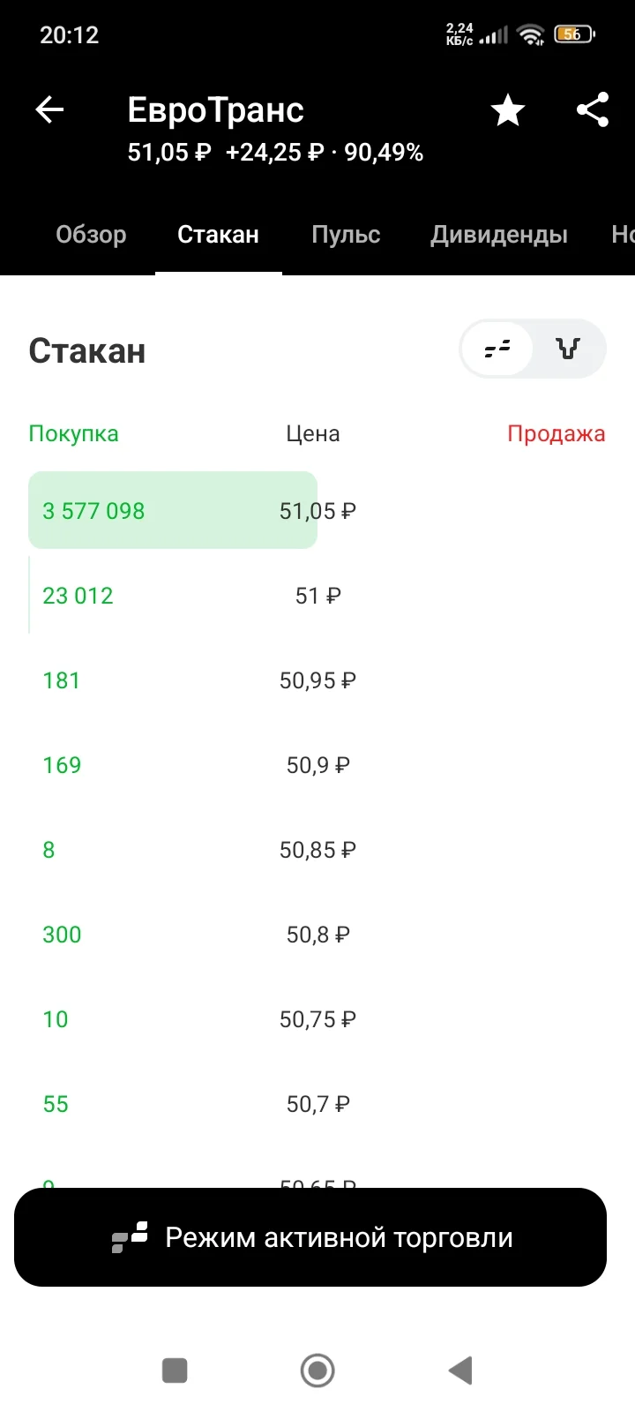
Task: Tap the Android back triangle button
Action: 460,1371
